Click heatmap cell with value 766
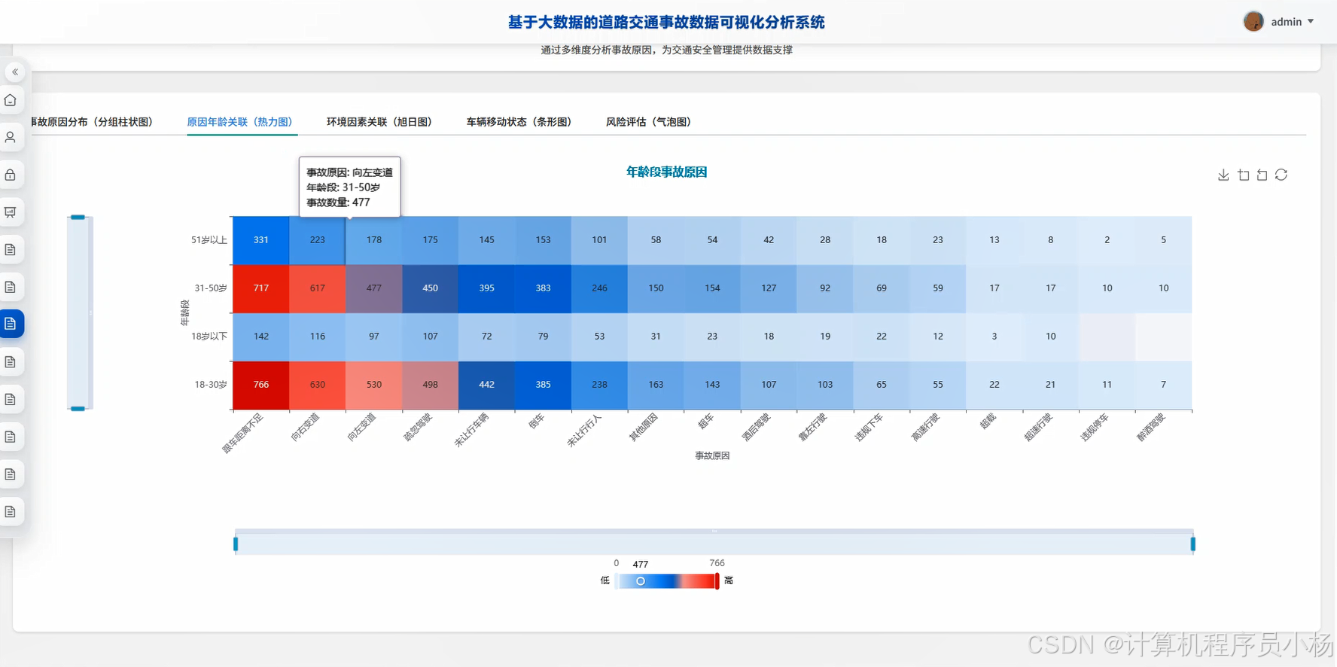Viewport: 1337px width, 667px height. click(x=261, y=385)
